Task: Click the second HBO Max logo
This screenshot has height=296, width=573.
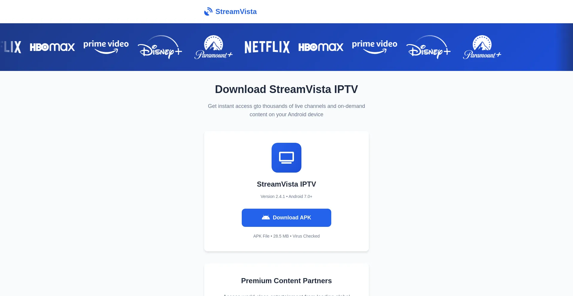Action: [x=321, y=47]
